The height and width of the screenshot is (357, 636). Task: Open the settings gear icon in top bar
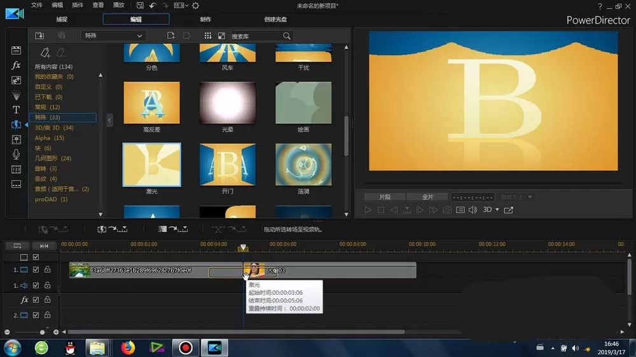(x=195, y=6)
